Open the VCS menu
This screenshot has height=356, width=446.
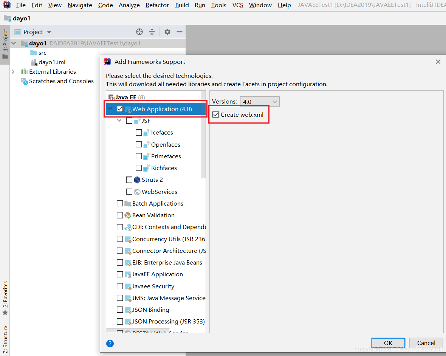tap(238, 5)
